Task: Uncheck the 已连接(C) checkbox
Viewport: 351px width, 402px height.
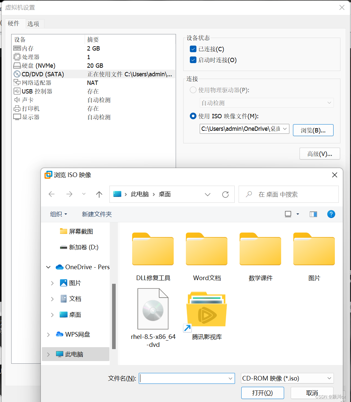Action: point(193,49)
